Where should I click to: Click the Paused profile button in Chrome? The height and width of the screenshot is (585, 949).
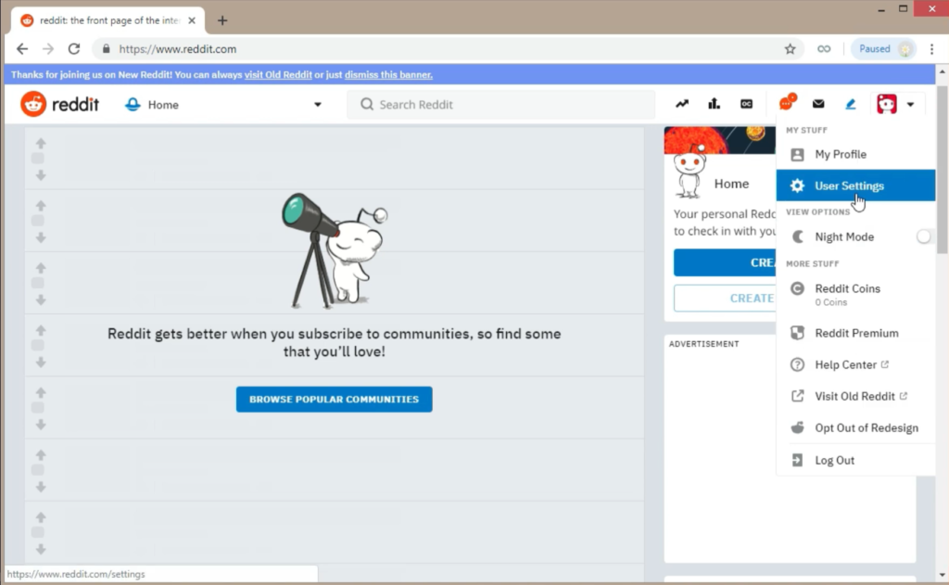[883, 49]
